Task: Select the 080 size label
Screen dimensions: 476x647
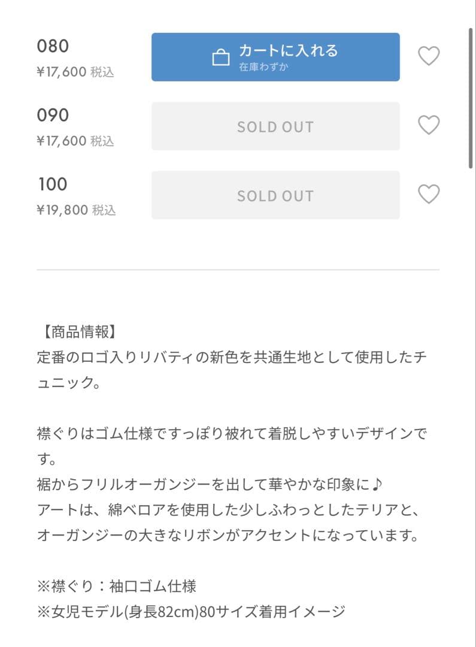Action: [53, 46]
